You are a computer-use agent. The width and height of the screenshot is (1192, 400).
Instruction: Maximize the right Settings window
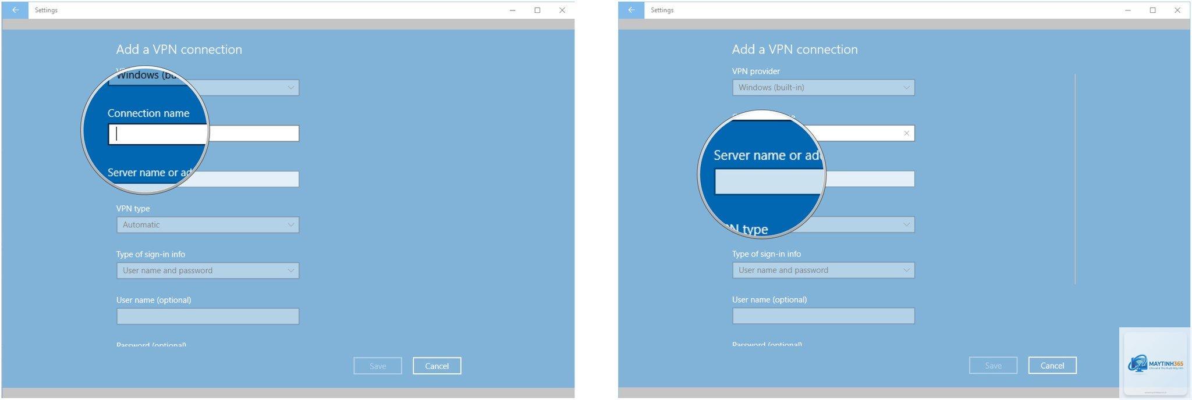click(1152, 10)
